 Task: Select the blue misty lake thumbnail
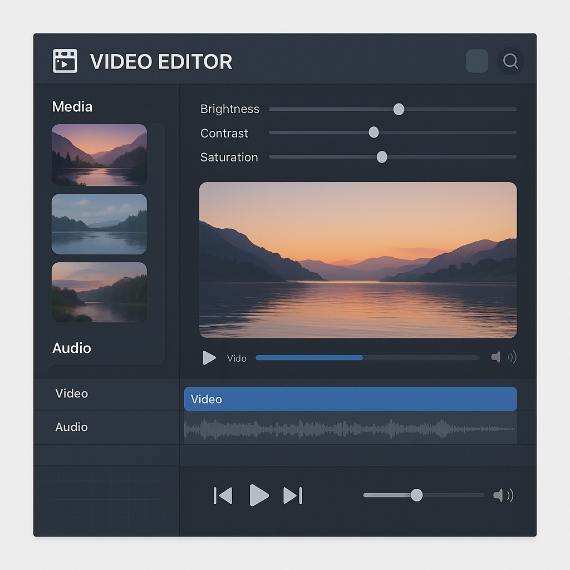99,224
